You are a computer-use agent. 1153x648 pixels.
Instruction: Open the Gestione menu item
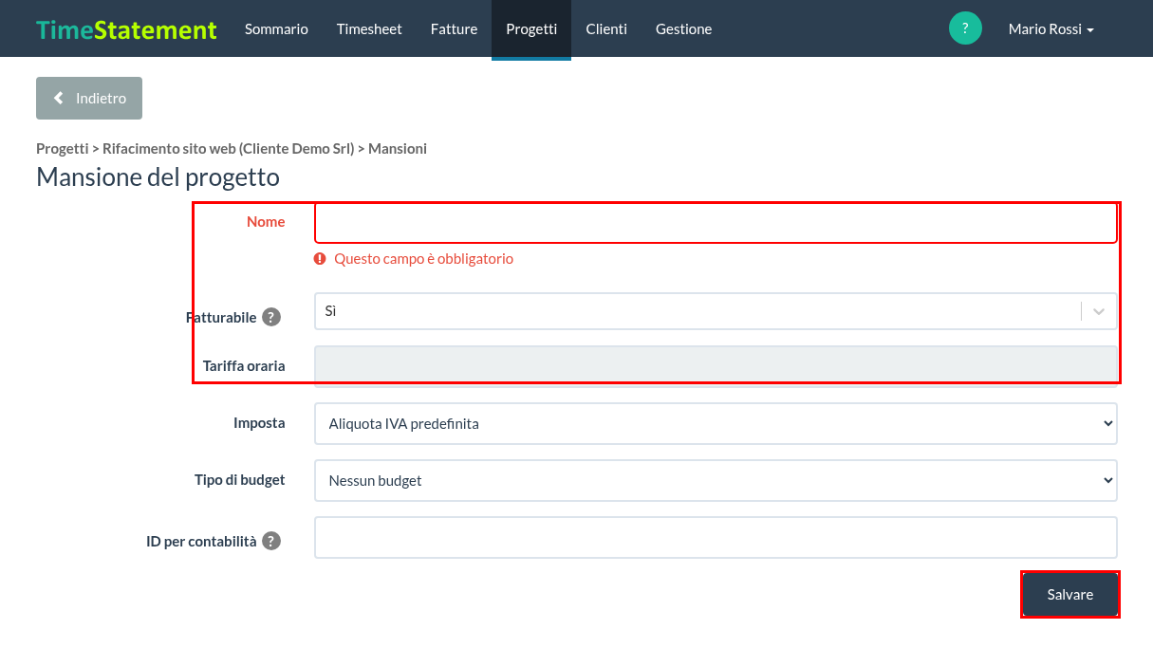point(683,29)
